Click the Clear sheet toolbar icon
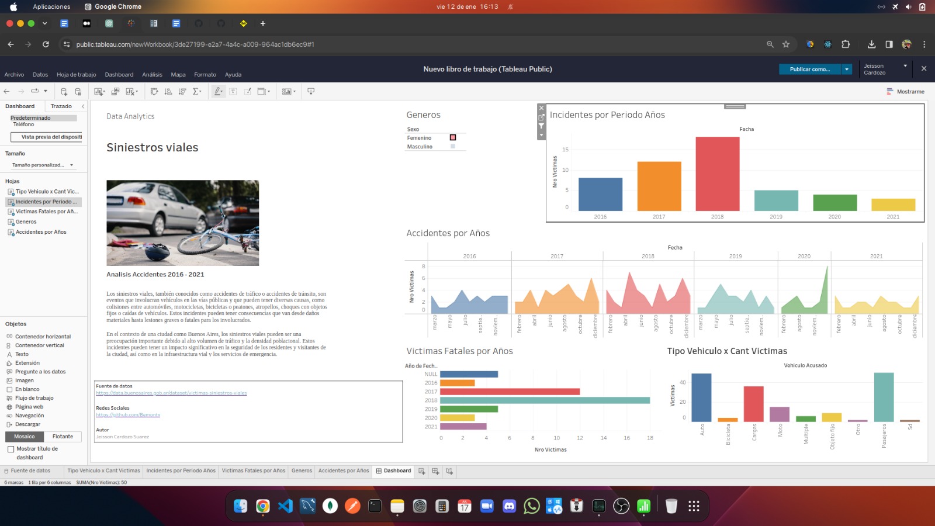 point(131,91)
